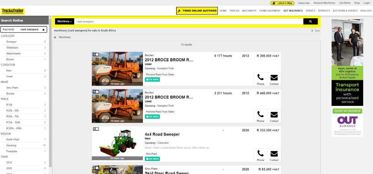Click the Subscribe link
Screen dimensions: 373x174
pos(304,3)
